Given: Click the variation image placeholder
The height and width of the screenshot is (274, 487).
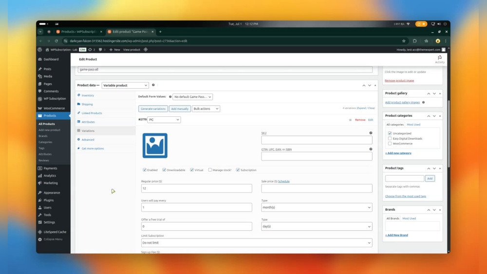Looking at the screenshot, I should coord(155,146).
